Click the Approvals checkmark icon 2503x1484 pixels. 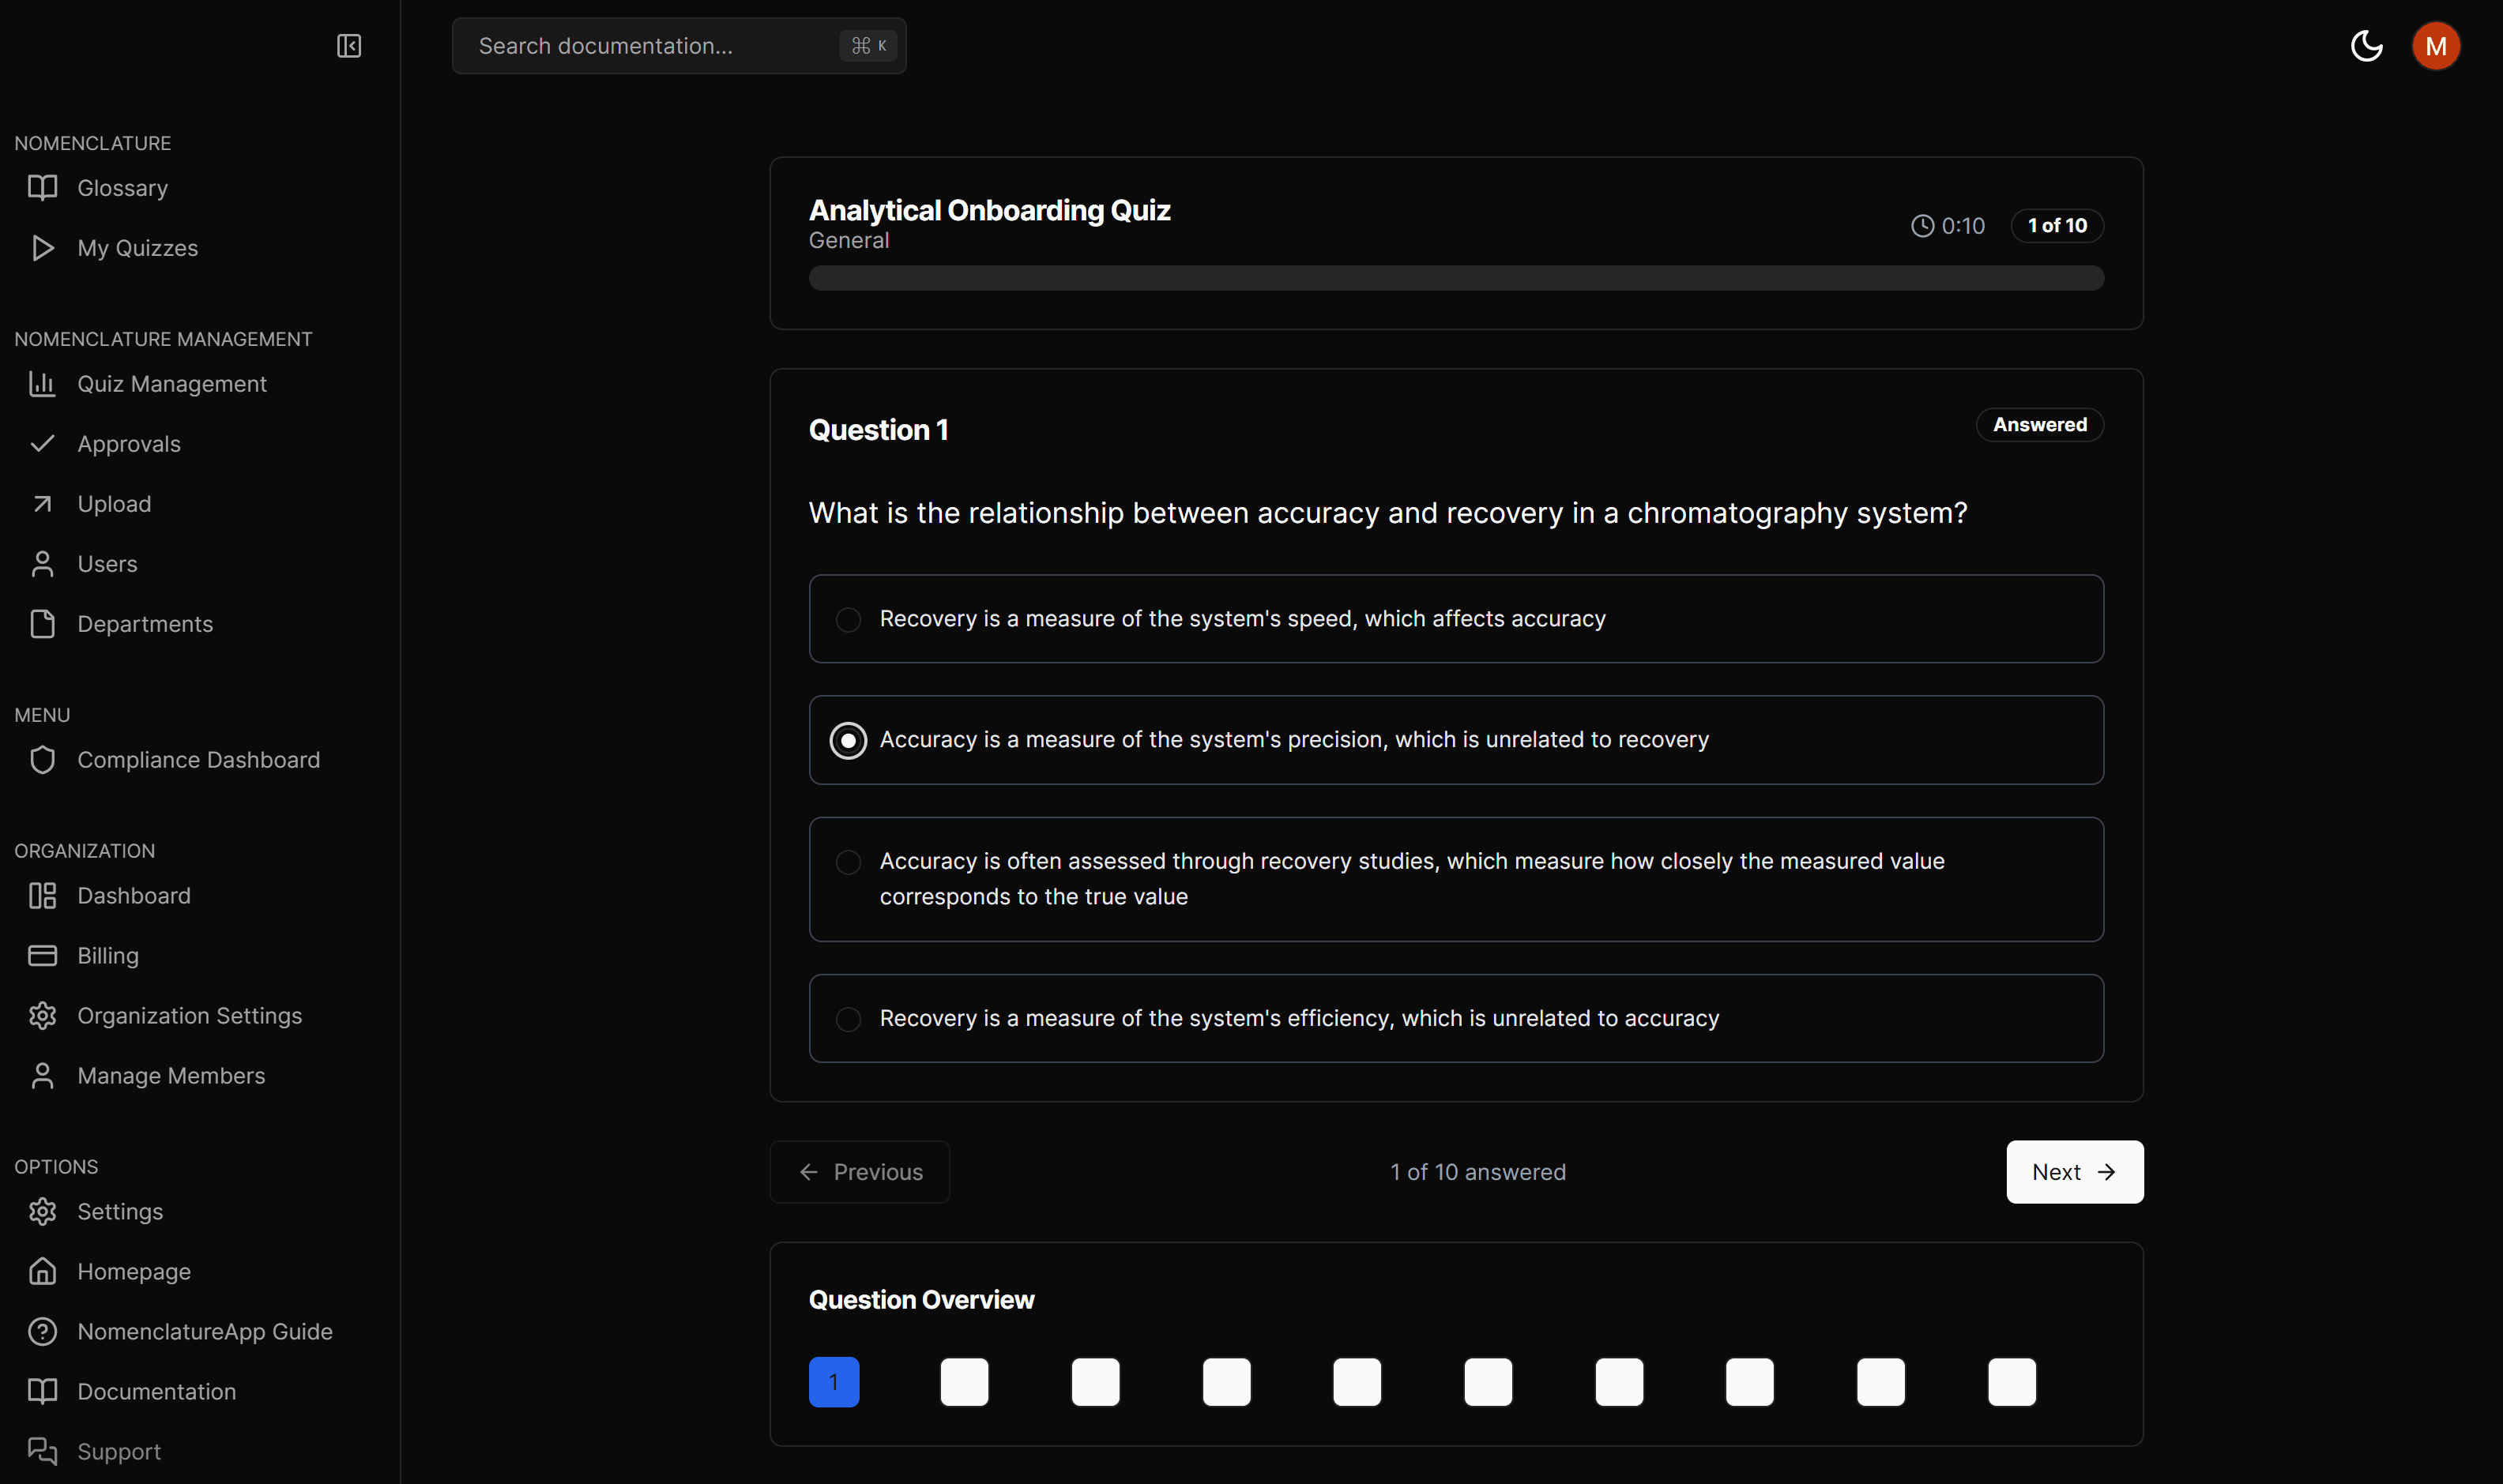42,444
